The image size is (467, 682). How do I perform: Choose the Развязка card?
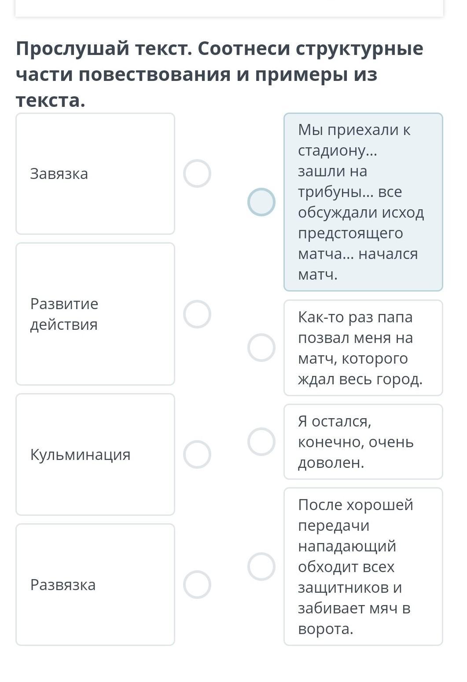coord(95,584)
